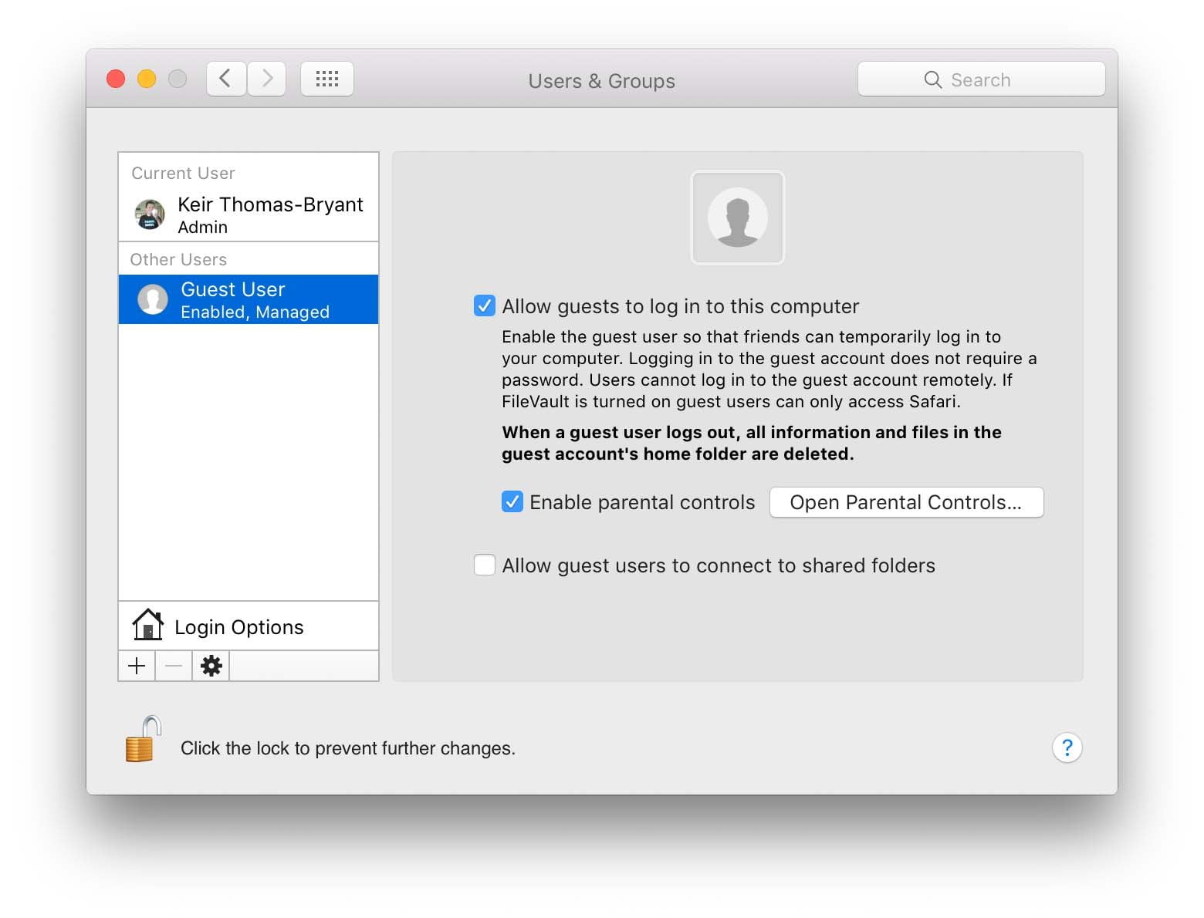Select Guest User in Other Users list
Viewport: 1204px width, 918px height.
[232, 299]
